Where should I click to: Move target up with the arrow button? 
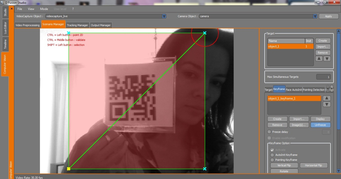pos(319,59)
